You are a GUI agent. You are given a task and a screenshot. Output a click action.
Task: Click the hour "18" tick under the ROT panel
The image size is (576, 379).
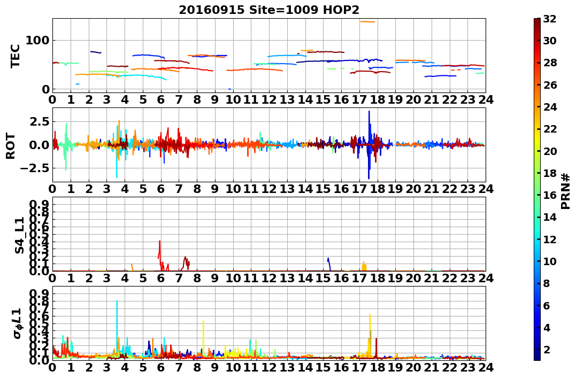(x=377, y=189)
